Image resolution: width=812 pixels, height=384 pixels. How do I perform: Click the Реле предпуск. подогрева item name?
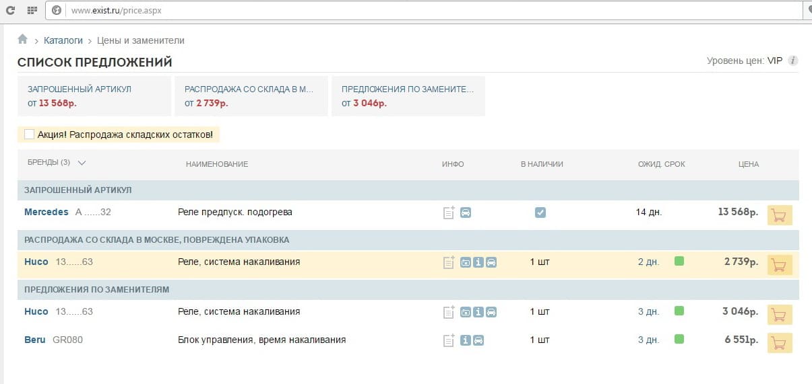click(235, 212)
